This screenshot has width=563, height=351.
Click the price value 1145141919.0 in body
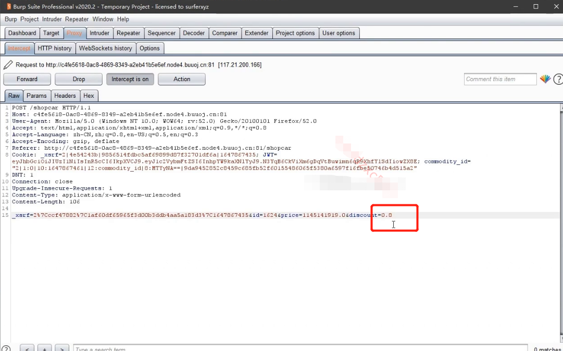(x=324, y=215)
